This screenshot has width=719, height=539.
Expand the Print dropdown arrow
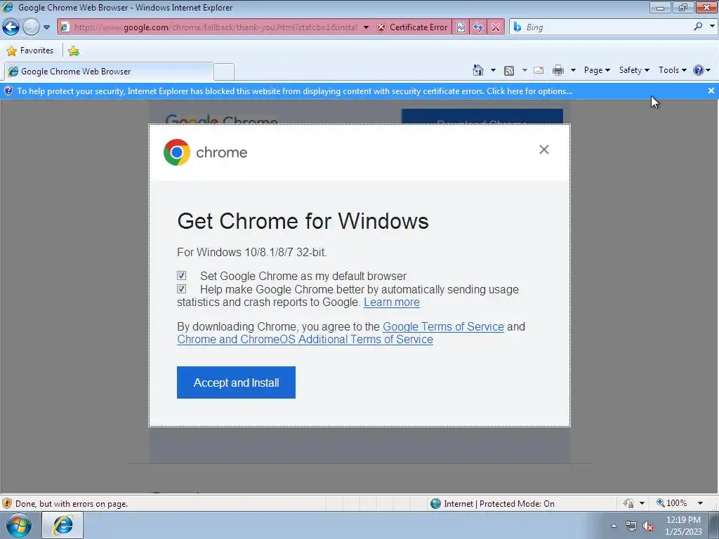(x=573, y=70)
